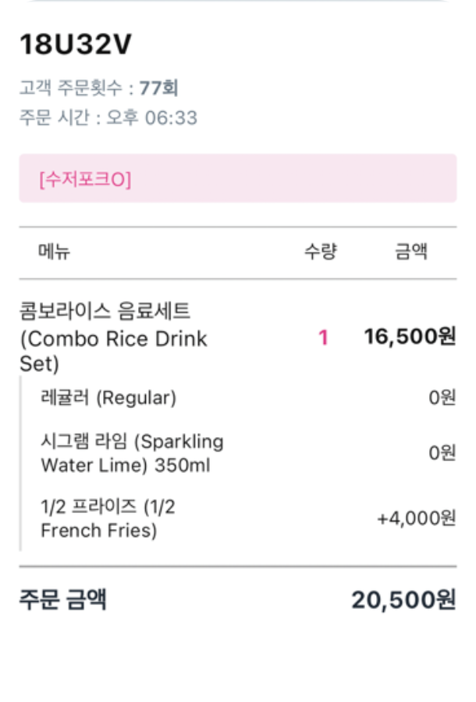Select the Sparkling Water Lime 350ml option

click(x=132, y=453)
